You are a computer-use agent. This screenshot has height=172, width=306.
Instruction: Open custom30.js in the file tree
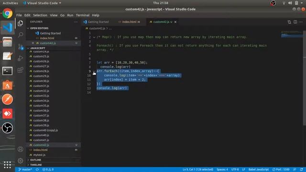coord(41,81)
